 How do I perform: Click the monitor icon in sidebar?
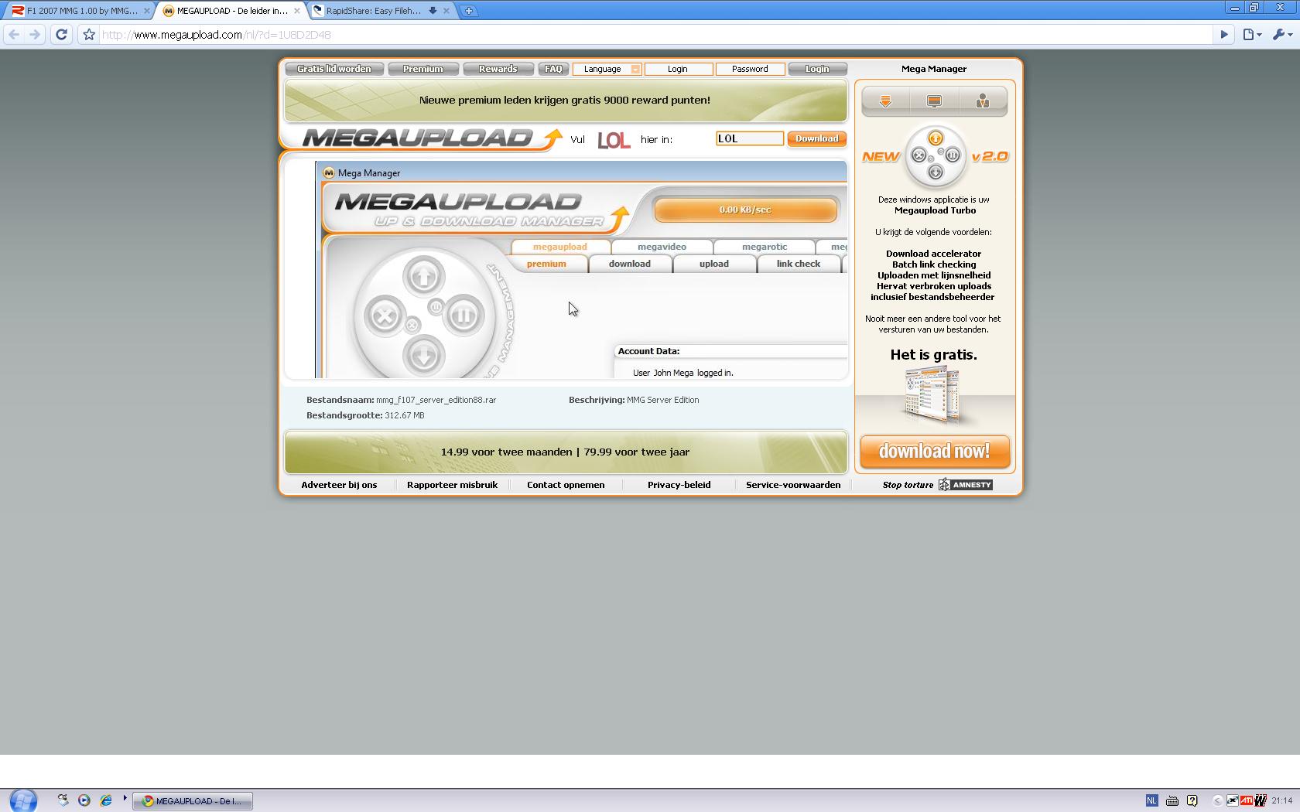pos(934,101)
